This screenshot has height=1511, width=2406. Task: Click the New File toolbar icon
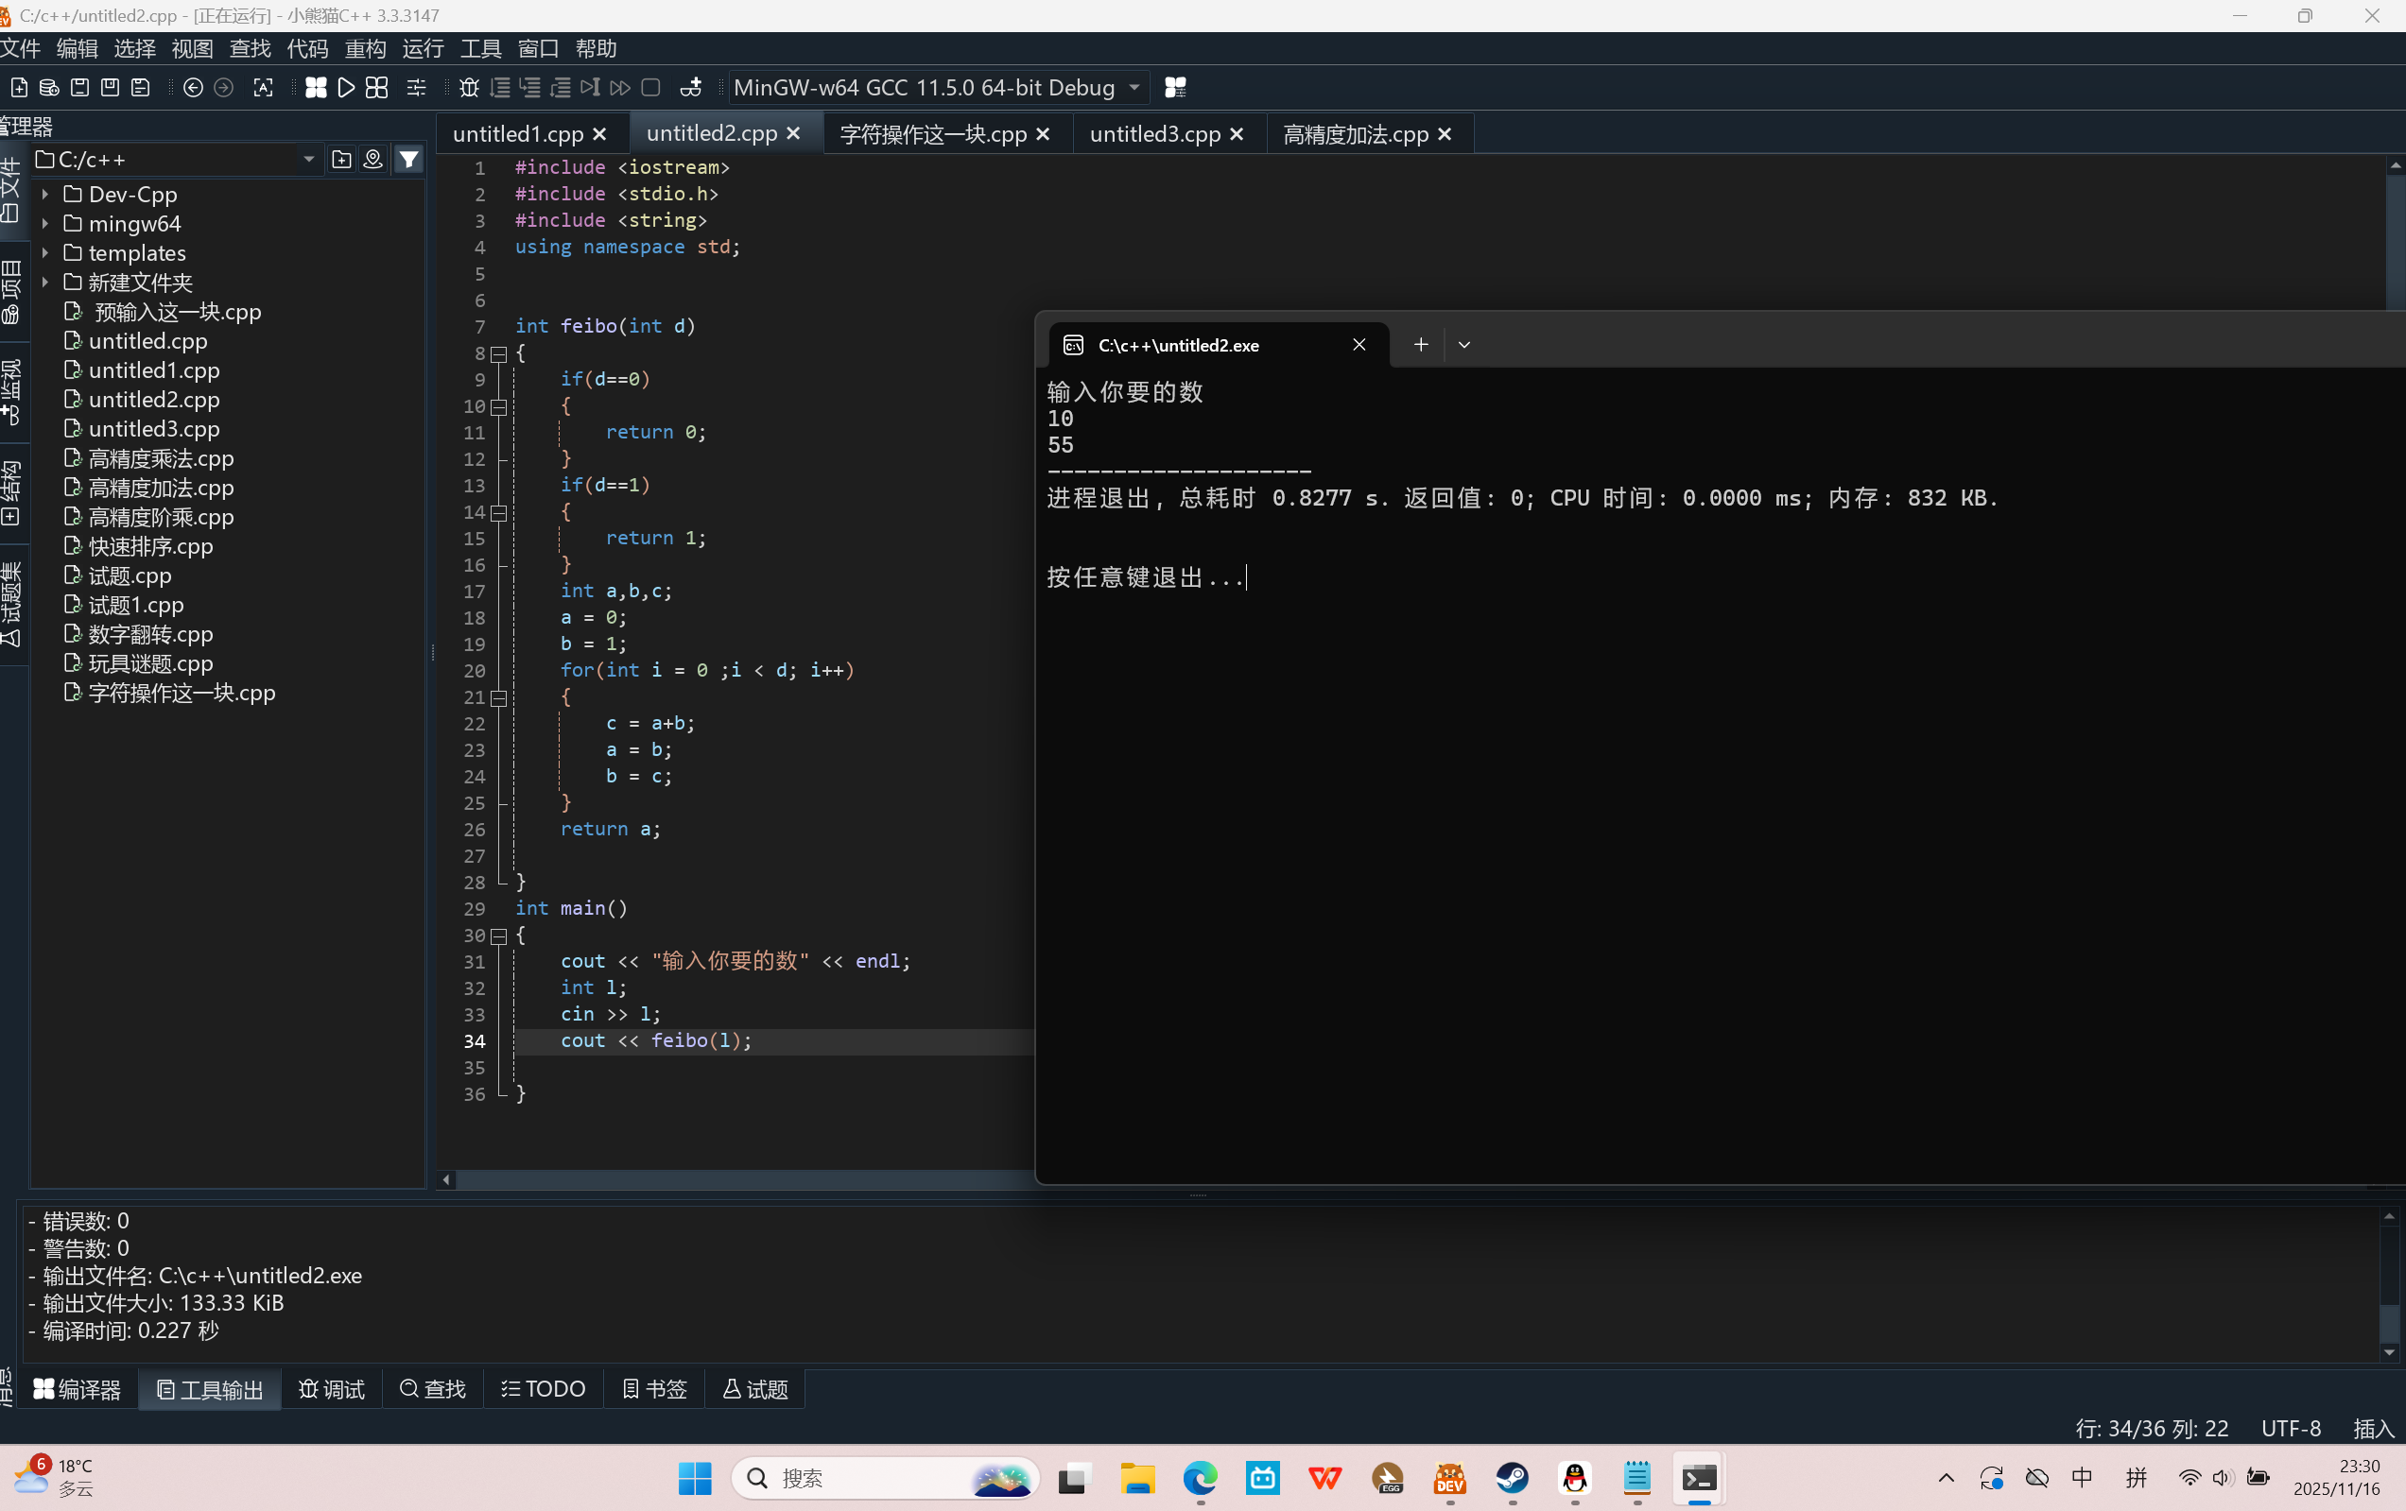point(19,88)
